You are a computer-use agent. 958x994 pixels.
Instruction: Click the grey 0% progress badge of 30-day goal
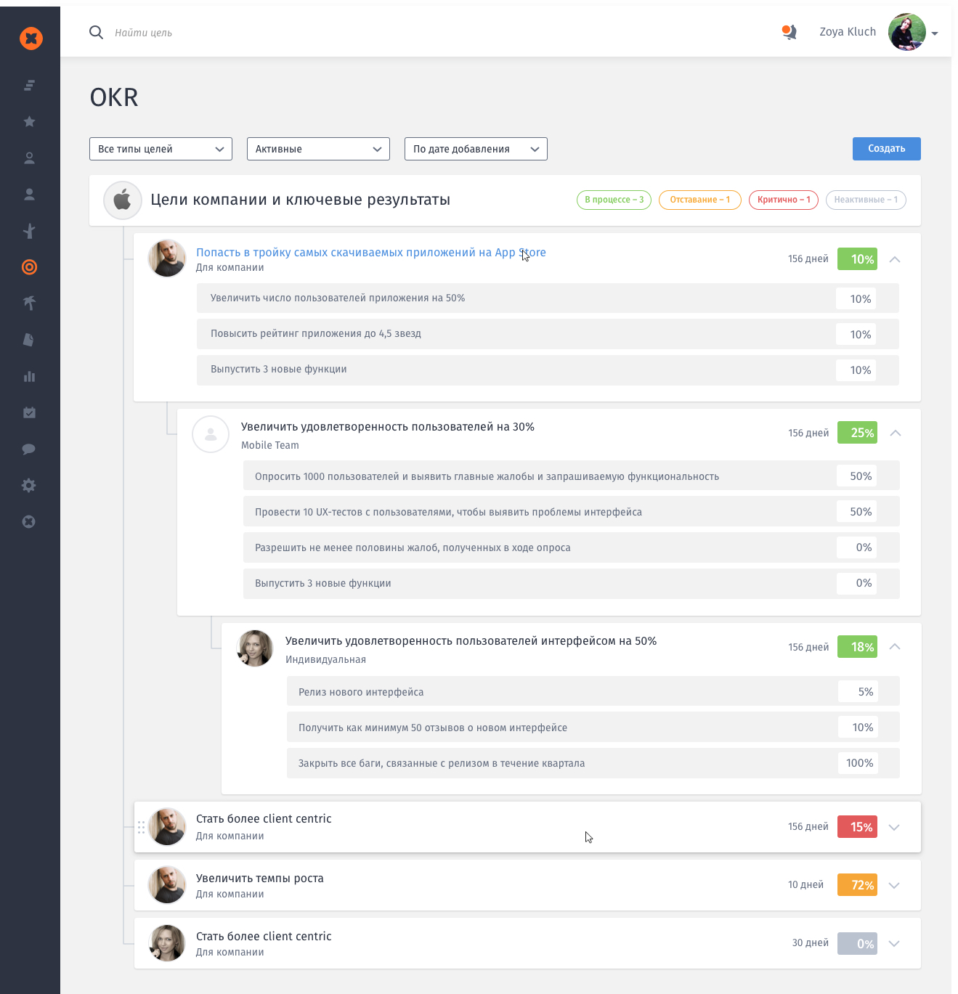pyautogui.click(x=857, y=944)
